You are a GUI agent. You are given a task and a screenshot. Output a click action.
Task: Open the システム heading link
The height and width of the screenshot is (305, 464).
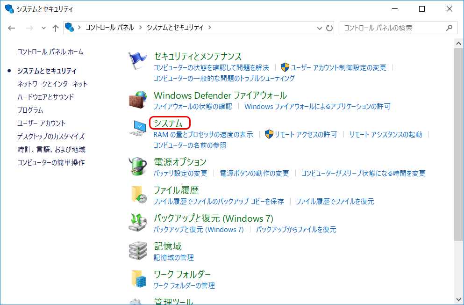click(168, 123)
